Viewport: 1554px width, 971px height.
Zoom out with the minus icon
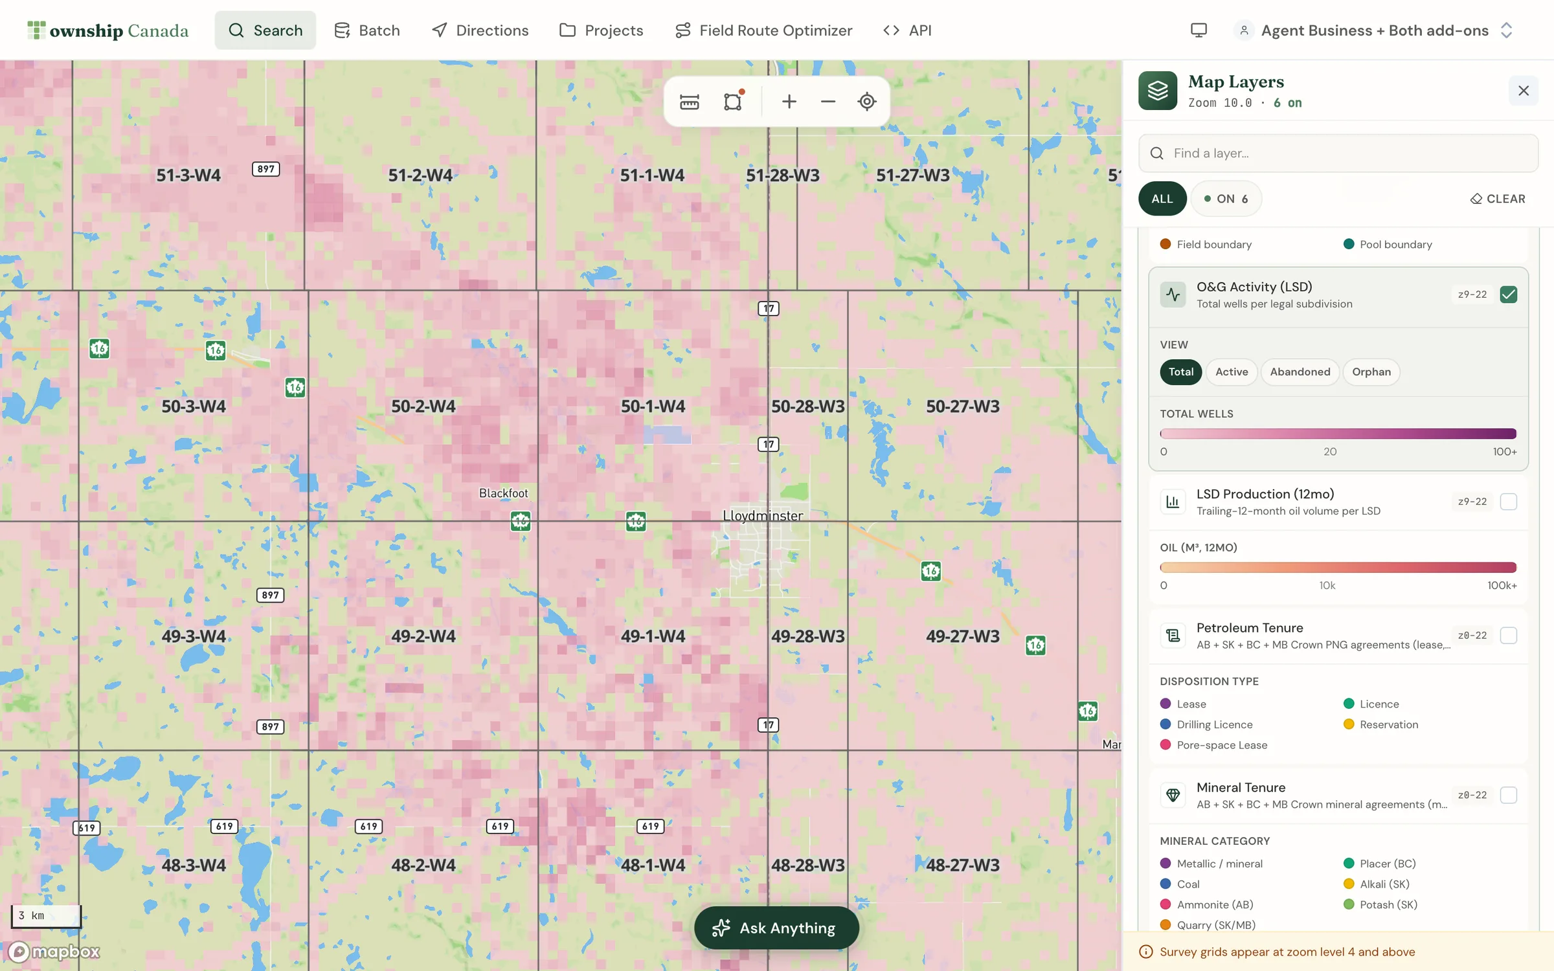pos(828,102)
